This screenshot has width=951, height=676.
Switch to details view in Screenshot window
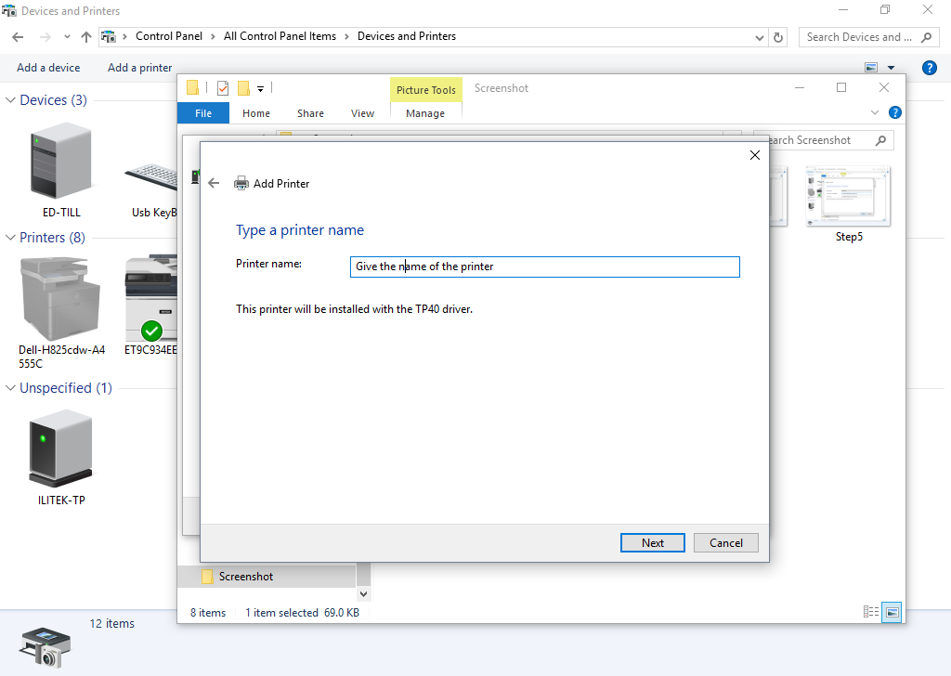click(870, 612)
